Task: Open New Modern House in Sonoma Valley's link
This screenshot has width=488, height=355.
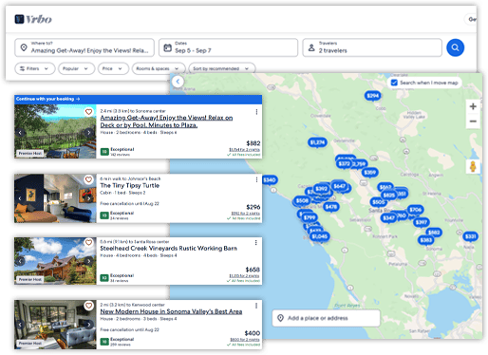Action: point(171,311)
